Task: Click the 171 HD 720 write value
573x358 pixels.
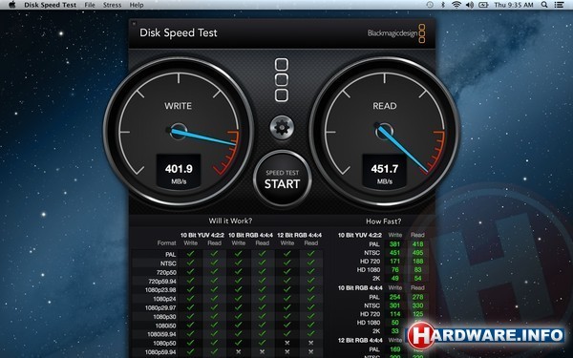Action: pos(395,262)
